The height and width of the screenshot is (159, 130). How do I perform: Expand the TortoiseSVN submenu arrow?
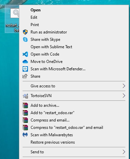click(124, 96)
